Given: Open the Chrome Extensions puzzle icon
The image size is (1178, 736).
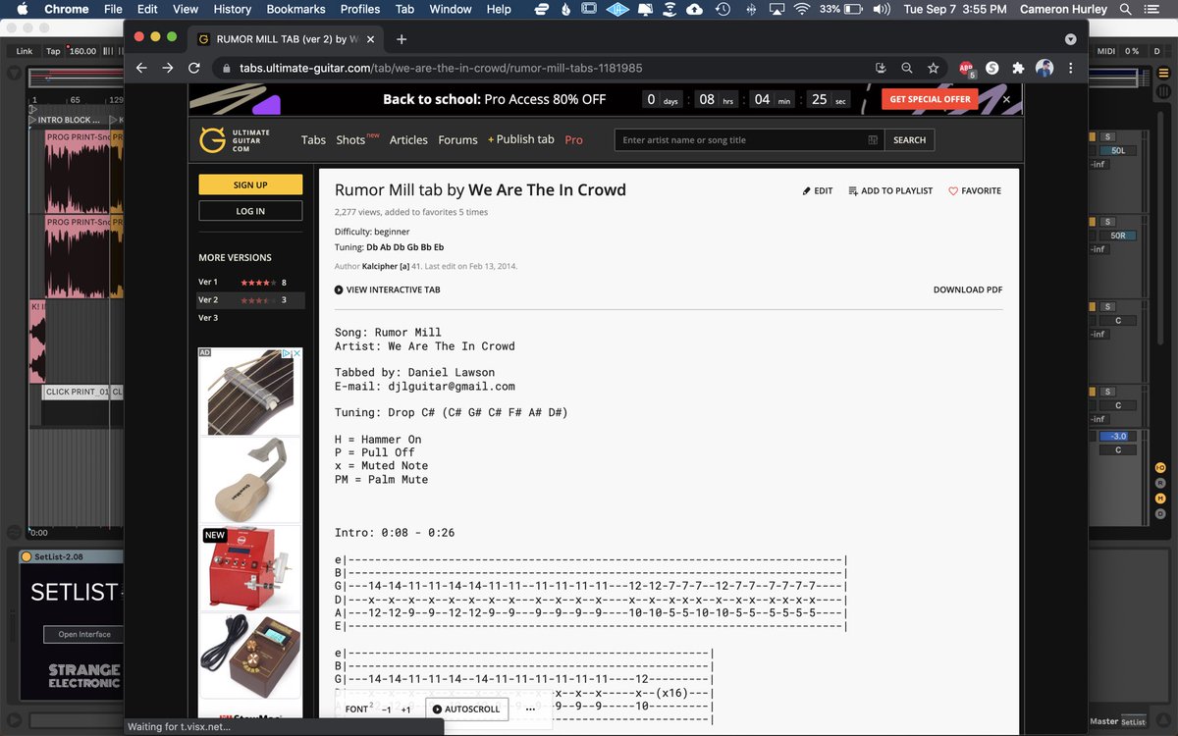Looking at the screenshot, I should click(1018, 68).
